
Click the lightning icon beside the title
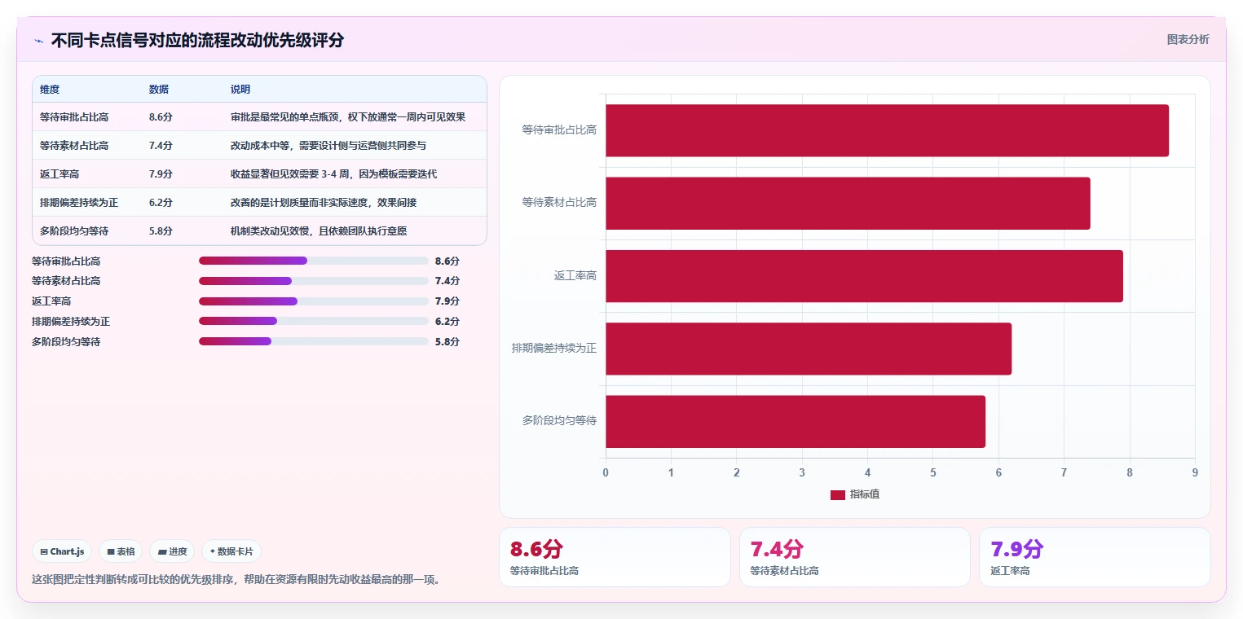pos(38,41)
